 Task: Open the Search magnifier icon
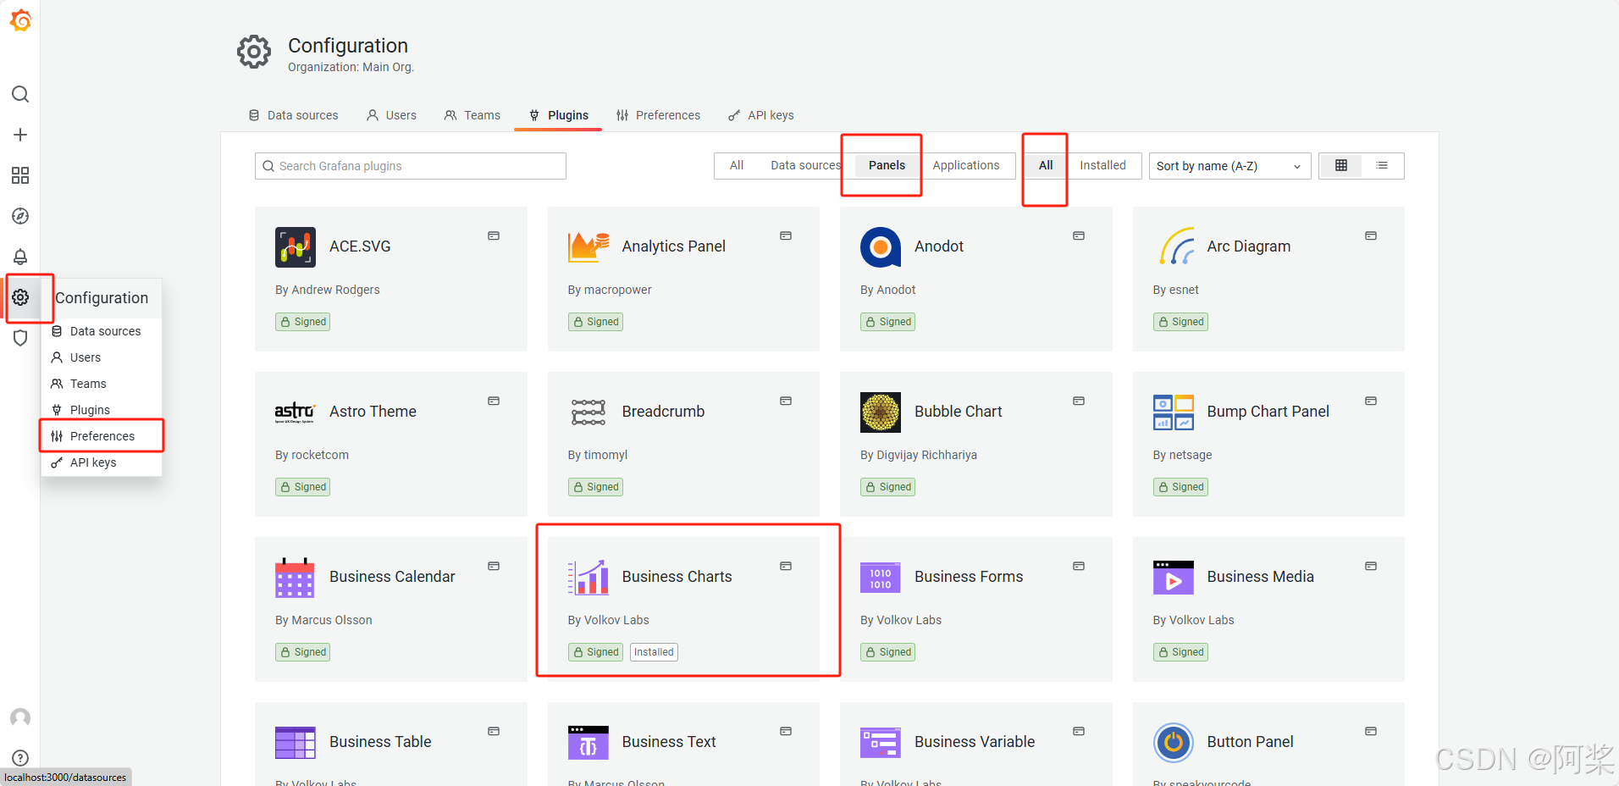pos(19,94)
